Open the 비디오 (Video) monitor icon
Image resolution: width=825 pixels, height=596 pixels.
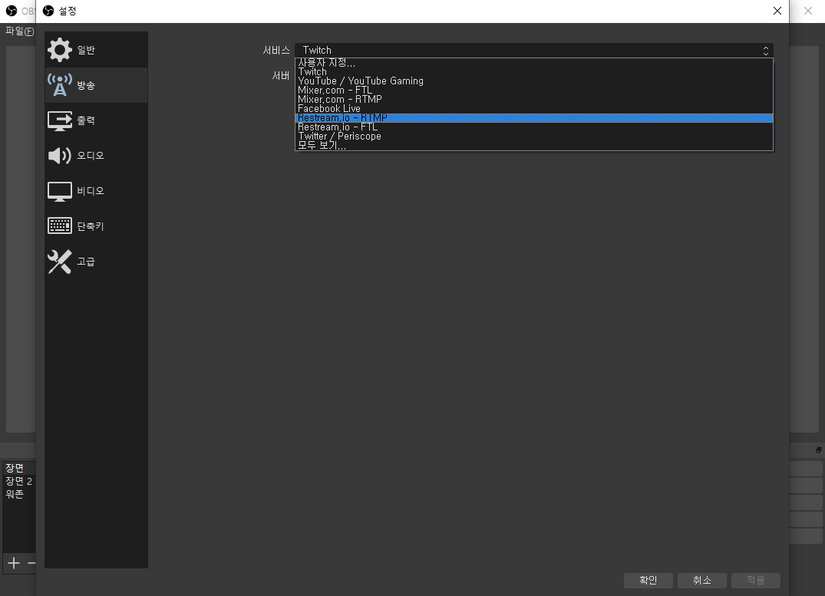pos(59,192)
